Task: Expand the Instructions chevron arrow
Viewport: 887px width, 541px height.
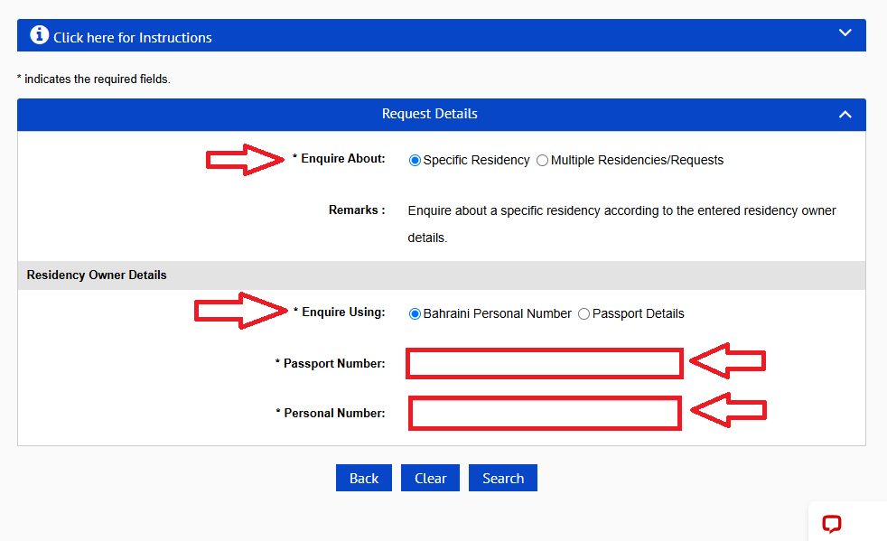Action: [845, 33]
